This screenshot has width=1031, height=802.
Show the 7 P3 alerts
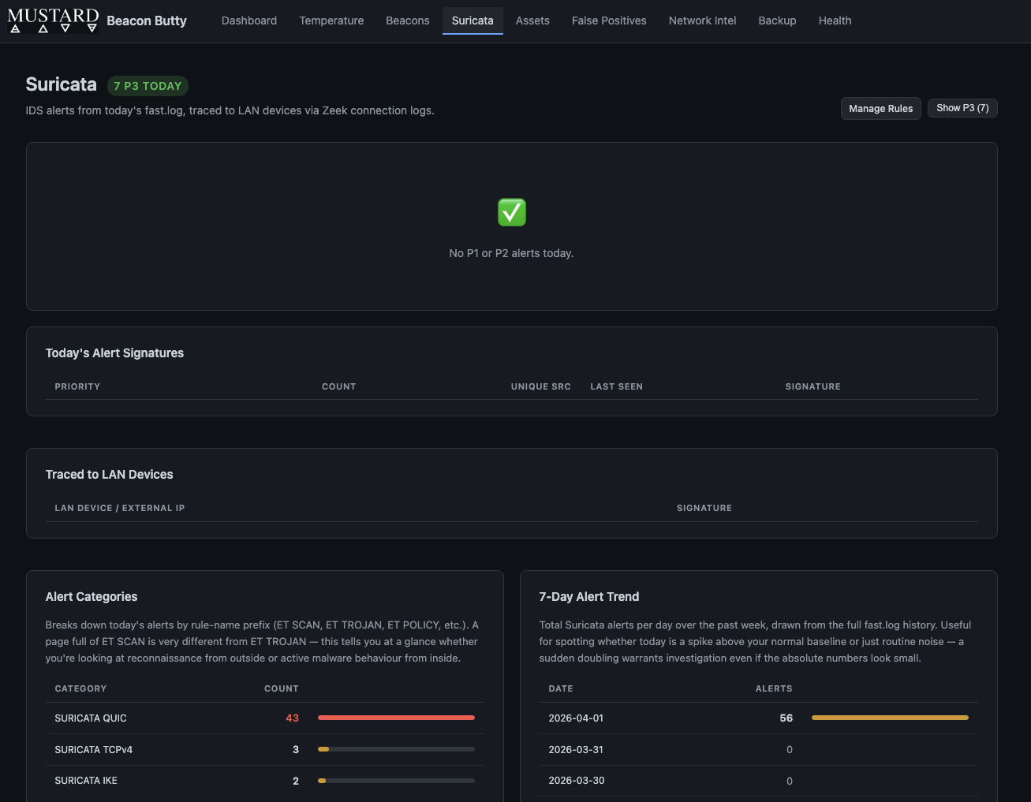point(962,108)
